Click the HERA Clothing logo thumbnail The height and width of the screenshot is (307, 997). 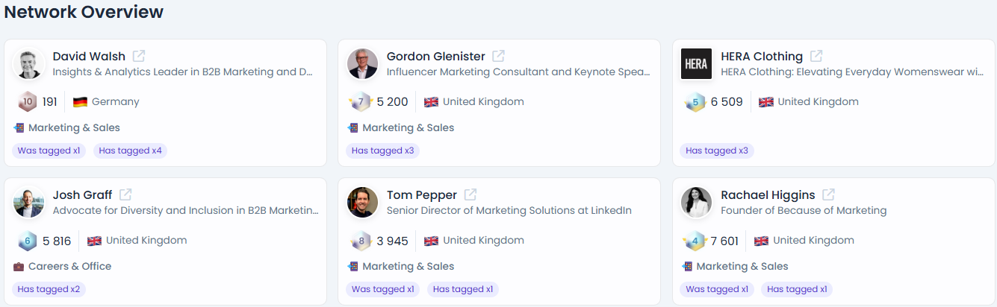click(x=696, y=63)
